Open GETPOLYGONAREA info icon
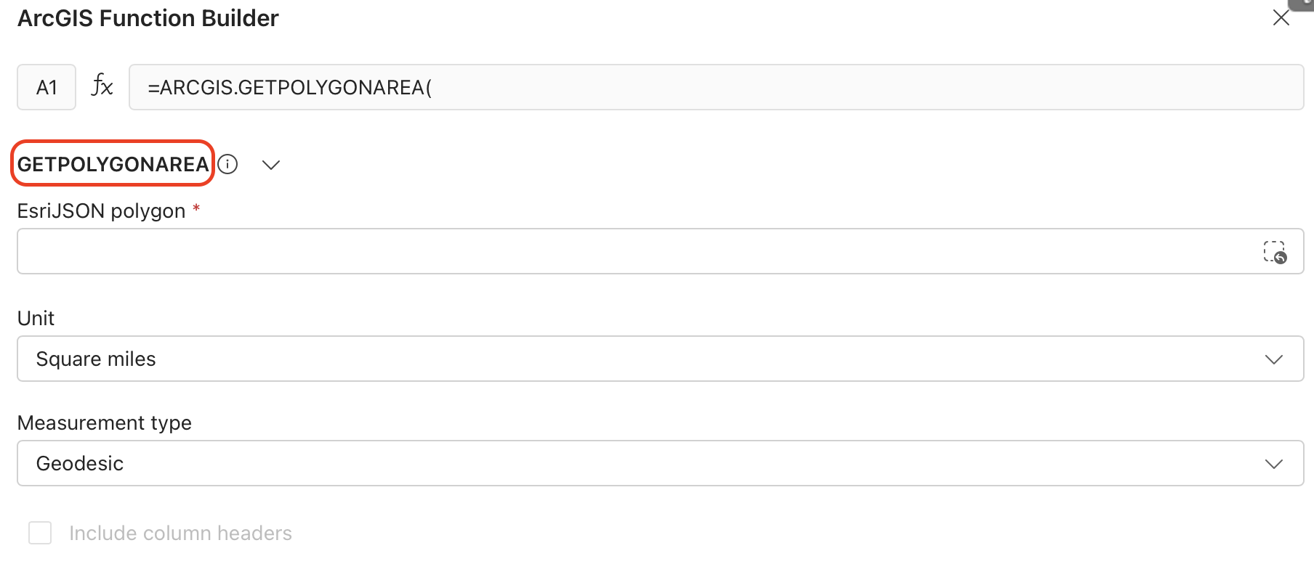Viewport: 1314px width, 572px height. point(228,165)
